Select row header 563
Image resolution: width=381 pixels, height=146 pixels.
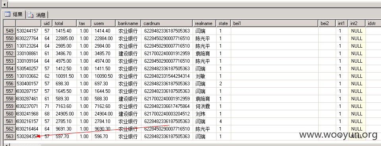tap(10, 136)
